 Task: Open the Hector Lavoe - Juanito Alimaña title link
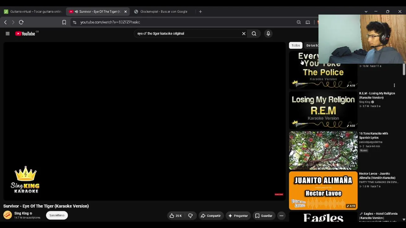(x=377, y=176)
